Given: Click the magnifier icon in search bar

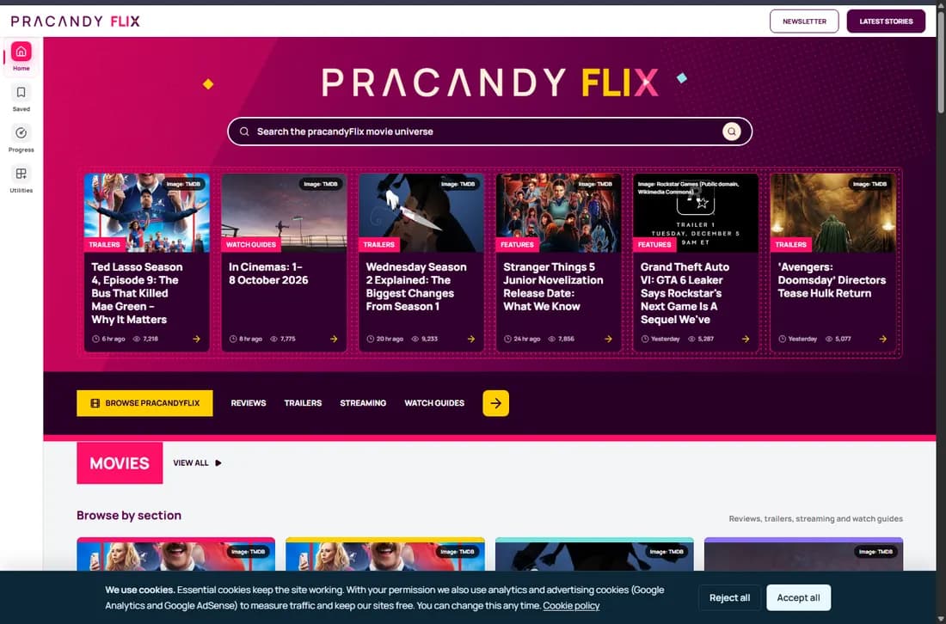Looking at the screenshot, I should [244, 132].
